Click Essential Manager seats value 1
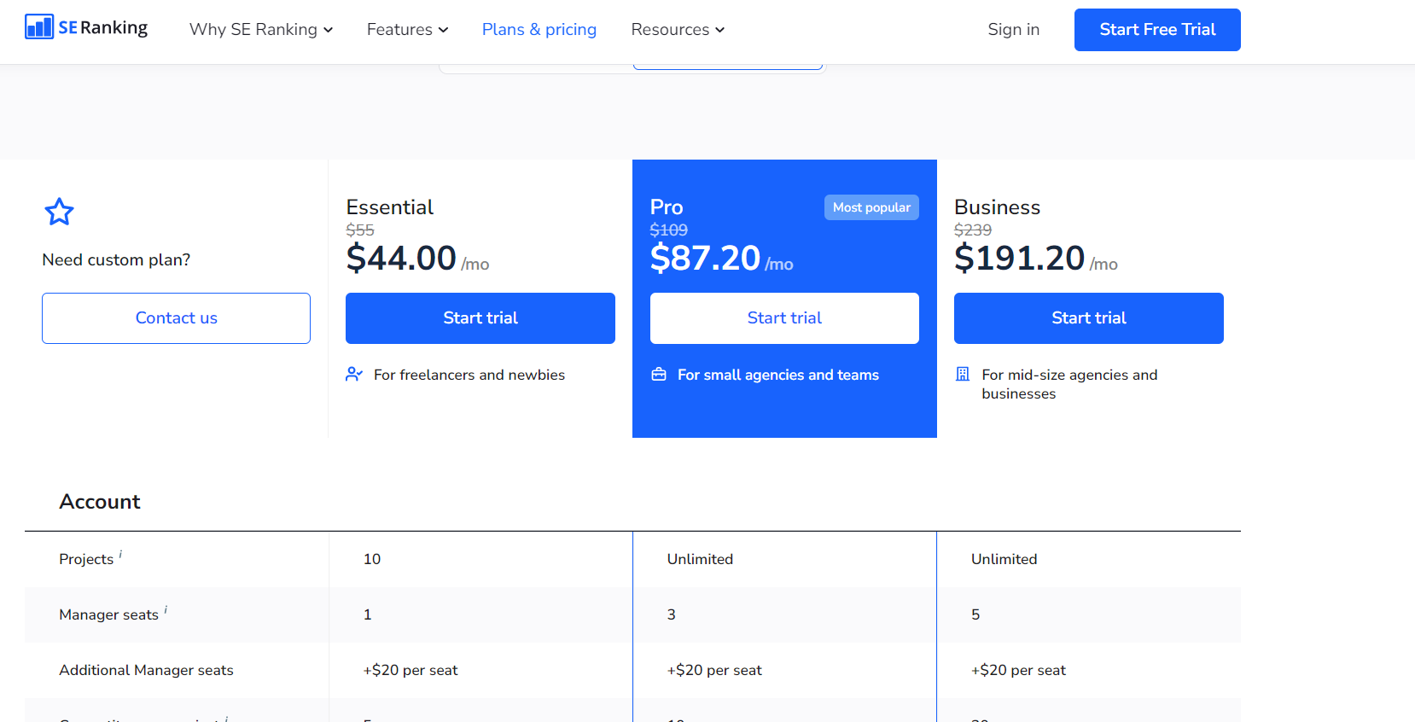1415x722 pixels. click(368, 614)
